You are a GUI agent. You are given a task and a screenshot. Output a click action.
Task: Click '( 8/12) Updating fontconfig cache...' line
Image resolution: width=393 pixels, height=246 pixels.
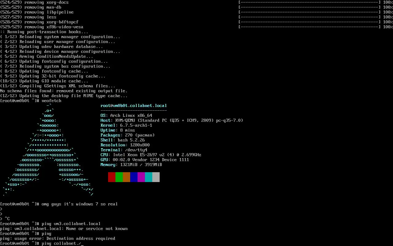click(x=44, y=71)
